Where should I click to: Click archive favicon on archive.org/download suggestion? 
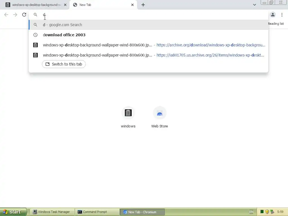(35, 45)
